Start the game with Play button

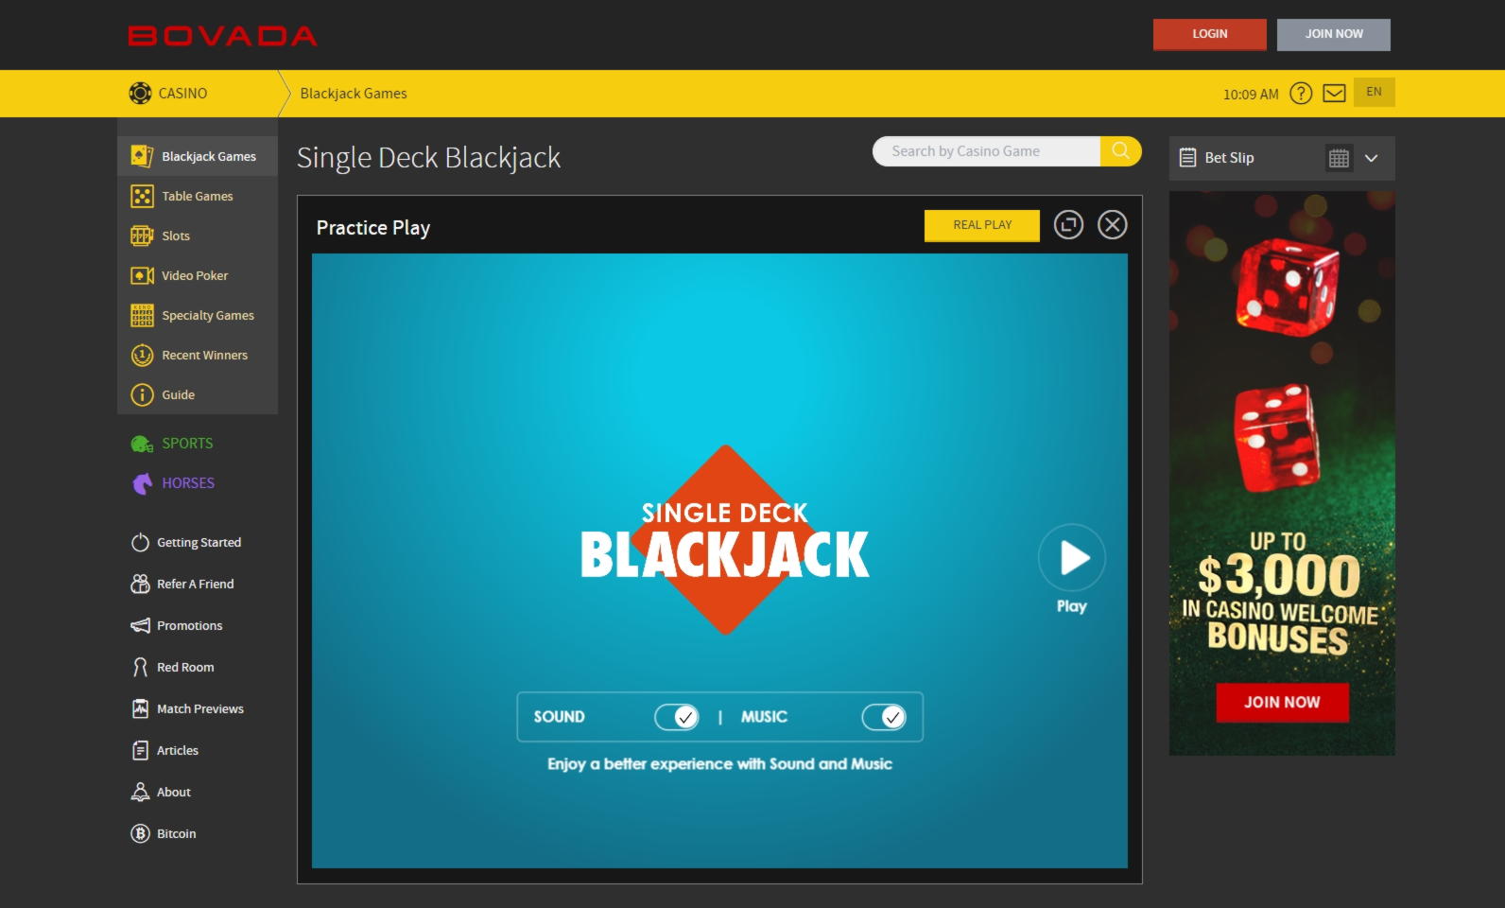(1072, 558)
